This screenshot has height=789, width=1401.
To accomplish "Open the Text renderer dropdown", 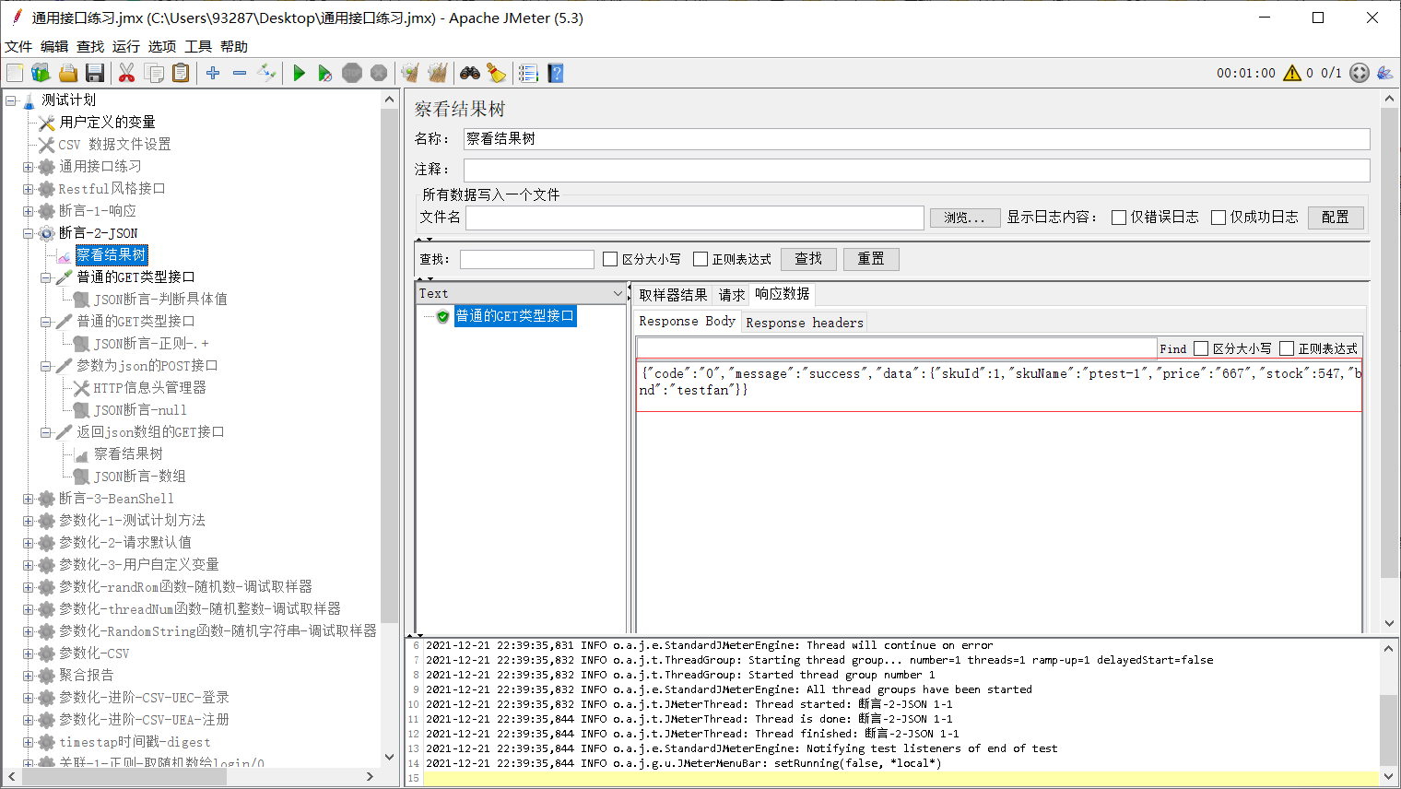I will point(522,293).
